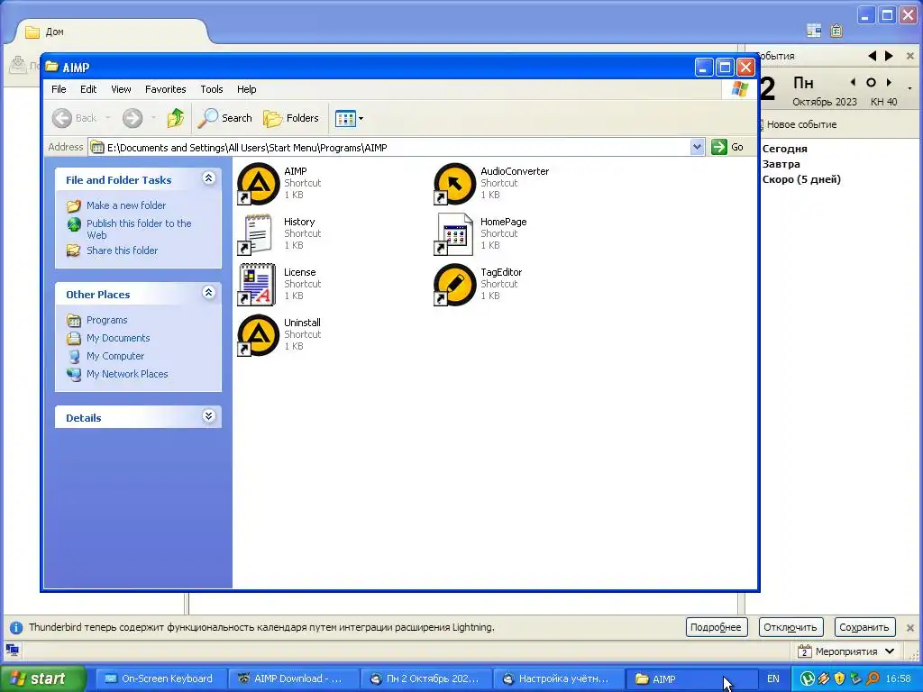This screenshot has width=923, height=692.
Task: Click Share this folder
Action: coord(122,250)
